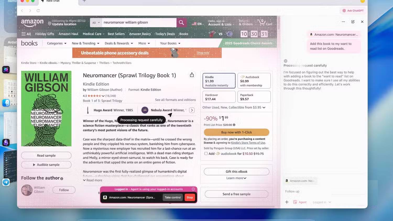Screen dimensions: 393x221
Task: Expand the Deals & Rewards dropdown
Action: pyautogui.click(x=119, y=43)
